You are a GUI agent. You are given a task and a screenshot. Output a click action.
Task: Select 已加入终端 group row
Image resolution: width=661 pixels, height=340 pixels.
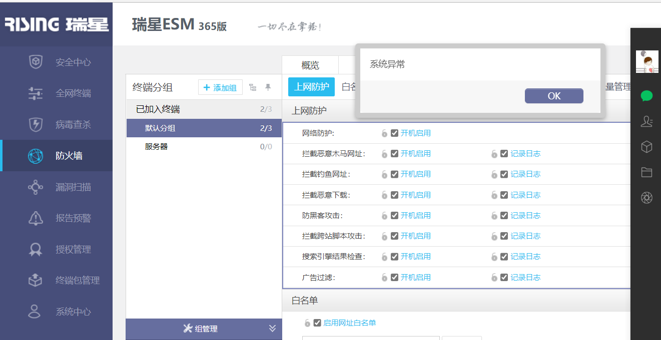coord(204,109)
